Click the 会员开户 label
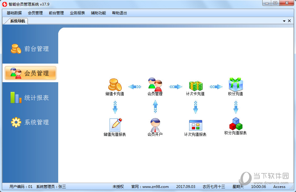The image size is (296, 192). (155, 134)
